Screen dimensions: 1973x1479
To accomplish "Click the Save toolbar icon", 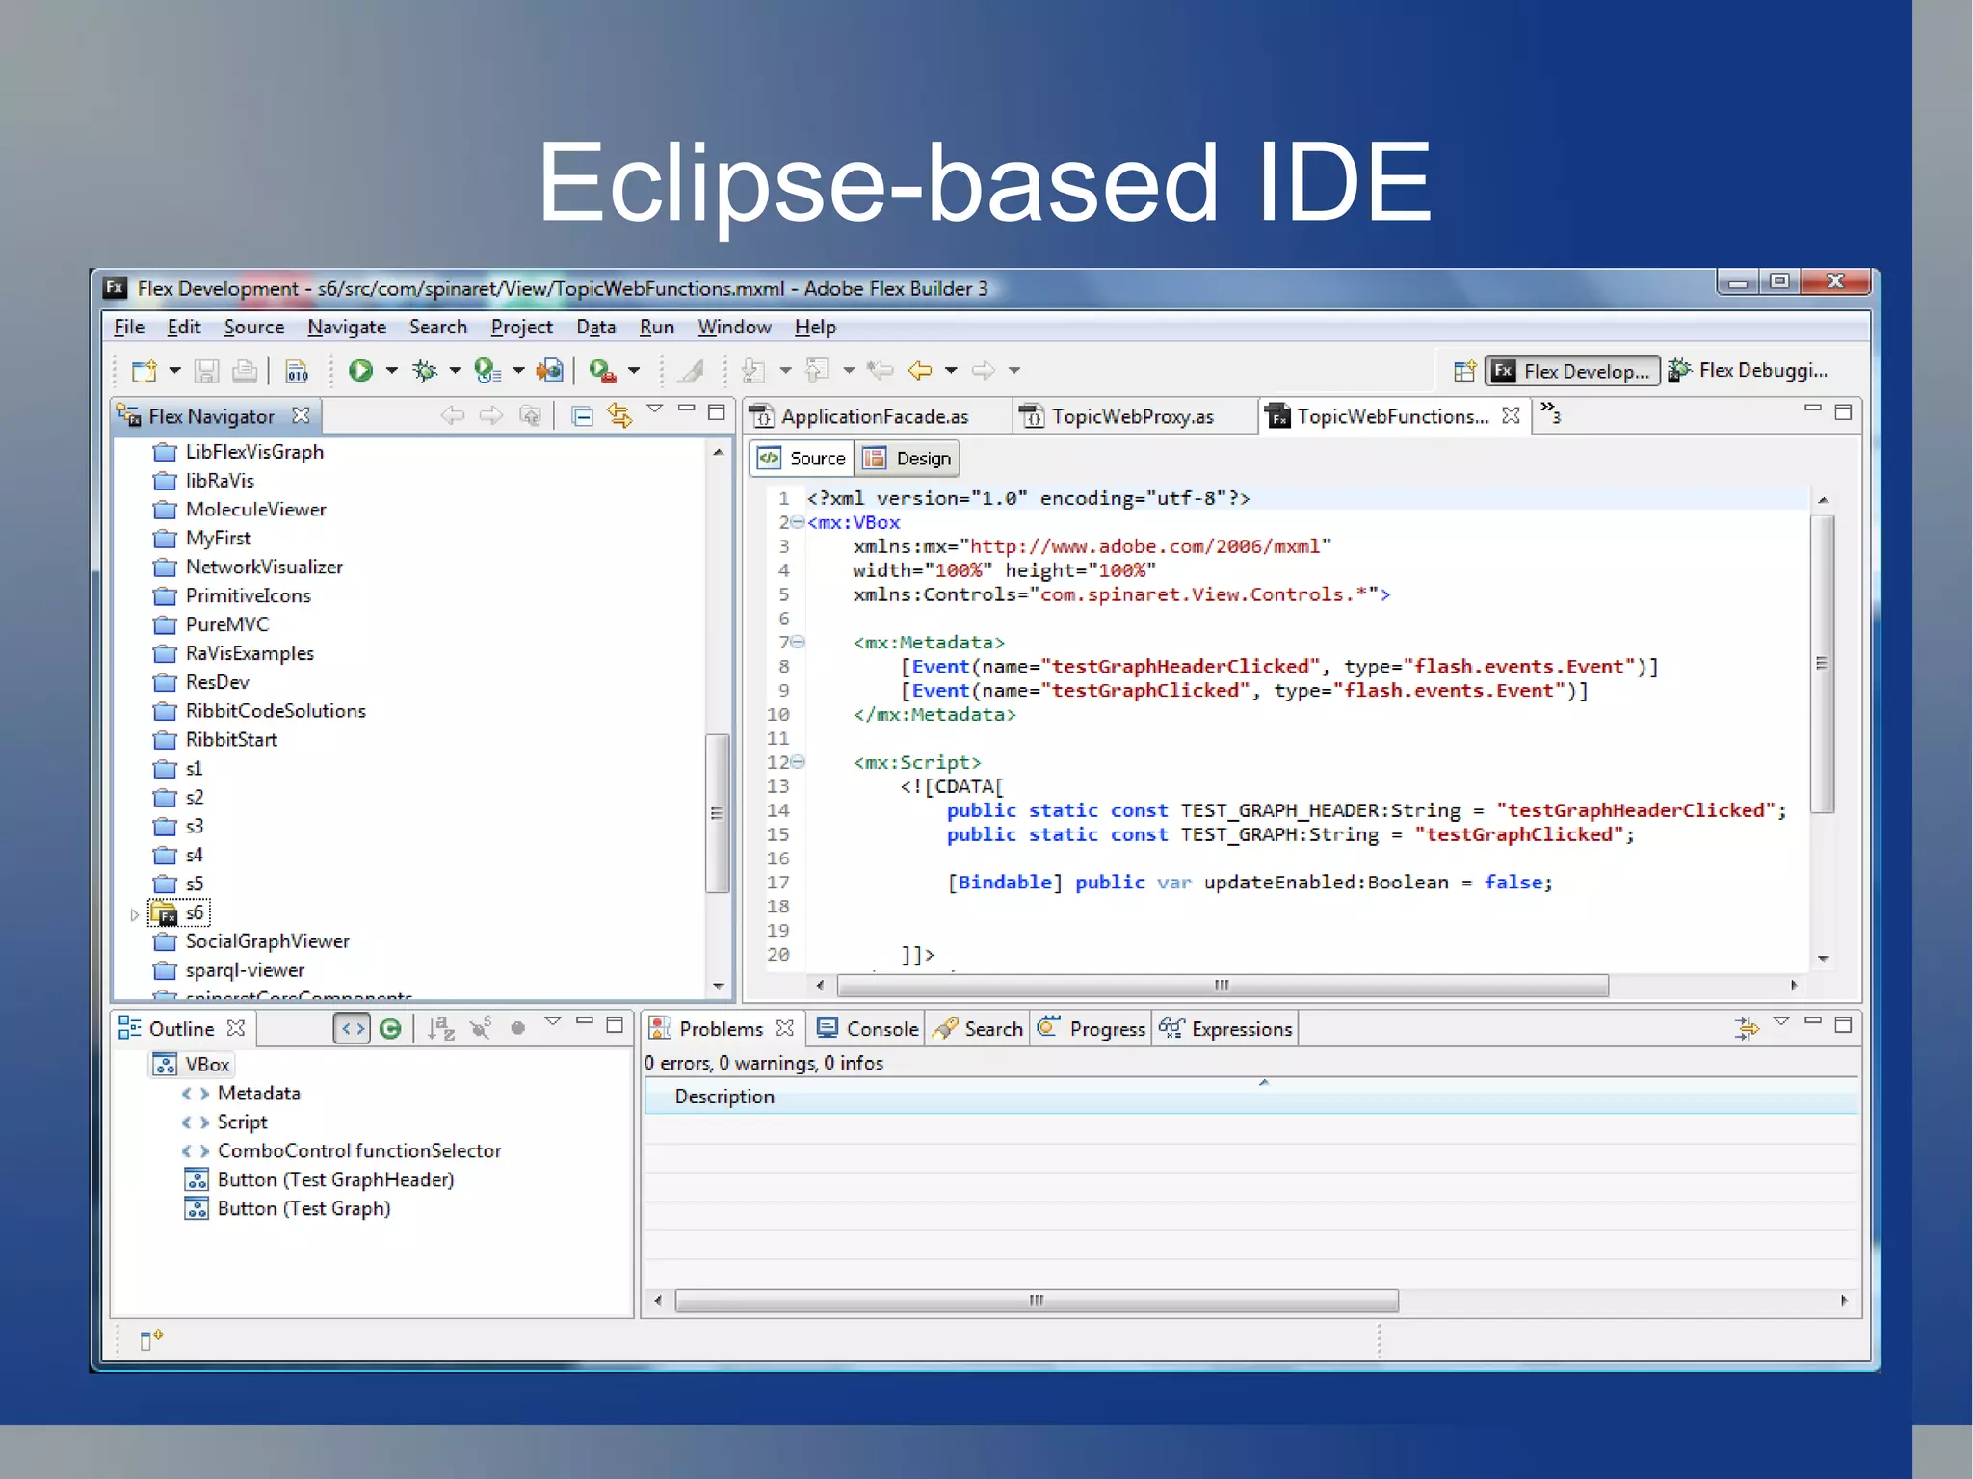I will tap(206, 370).
